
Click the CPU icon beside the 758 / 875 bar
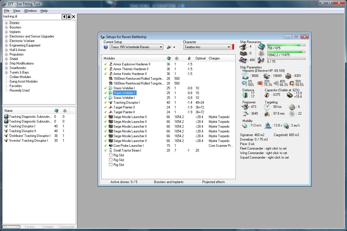click(x=261, y=46)
